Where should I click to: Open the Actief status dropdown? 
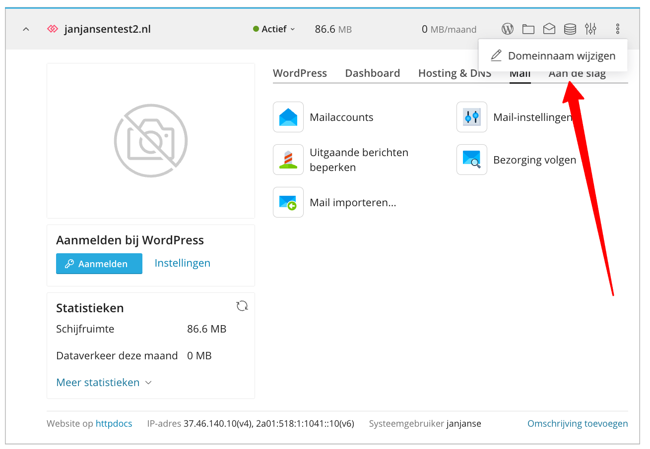tap(274, 29)
